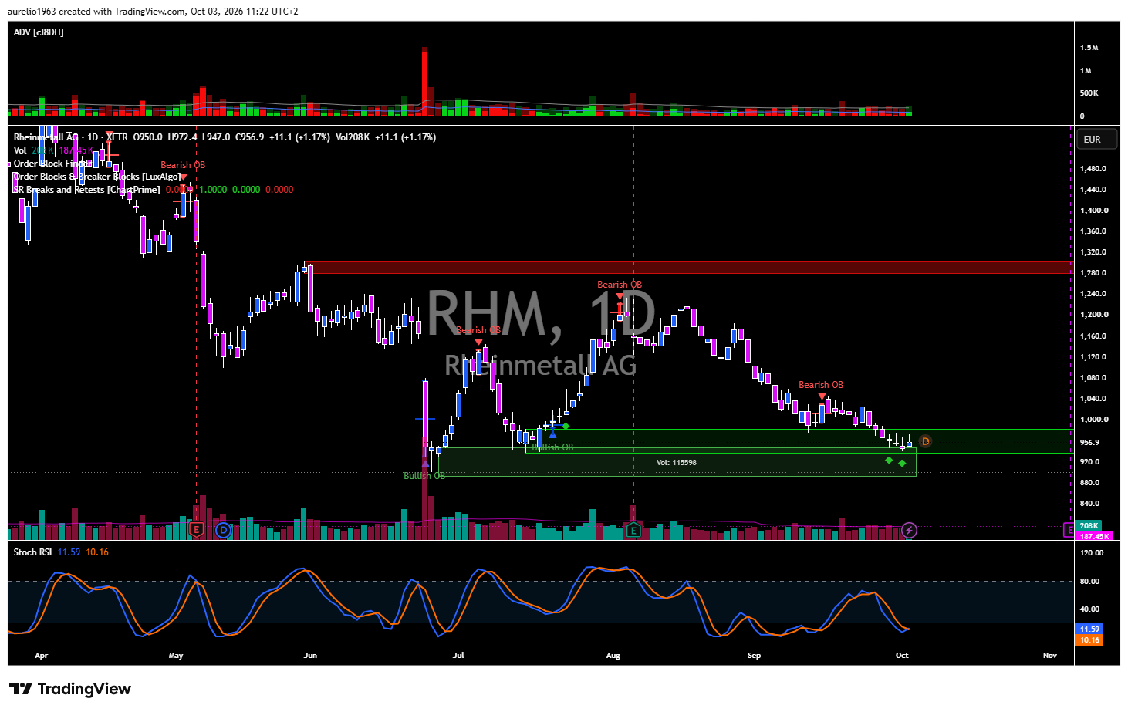1128x712 pixels.
Task: Click the Vol indicator legend label
Action: coord(20,150)
